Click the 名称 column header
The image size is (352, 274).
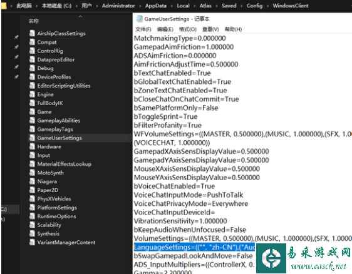pos(34,21)
